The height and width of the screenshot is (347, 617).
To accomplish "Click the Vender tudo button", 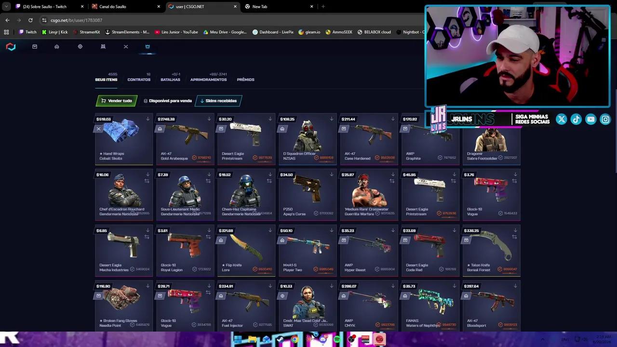I will pyautogui.click(x=116, y=101).
